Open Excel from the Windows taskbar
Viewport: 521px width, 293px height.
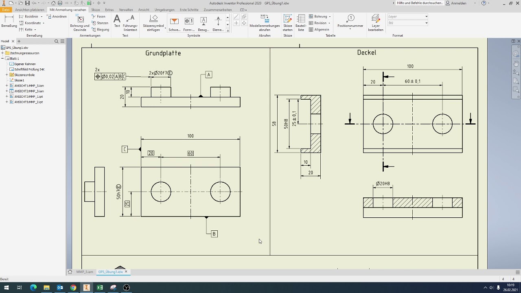pos(100,288)
